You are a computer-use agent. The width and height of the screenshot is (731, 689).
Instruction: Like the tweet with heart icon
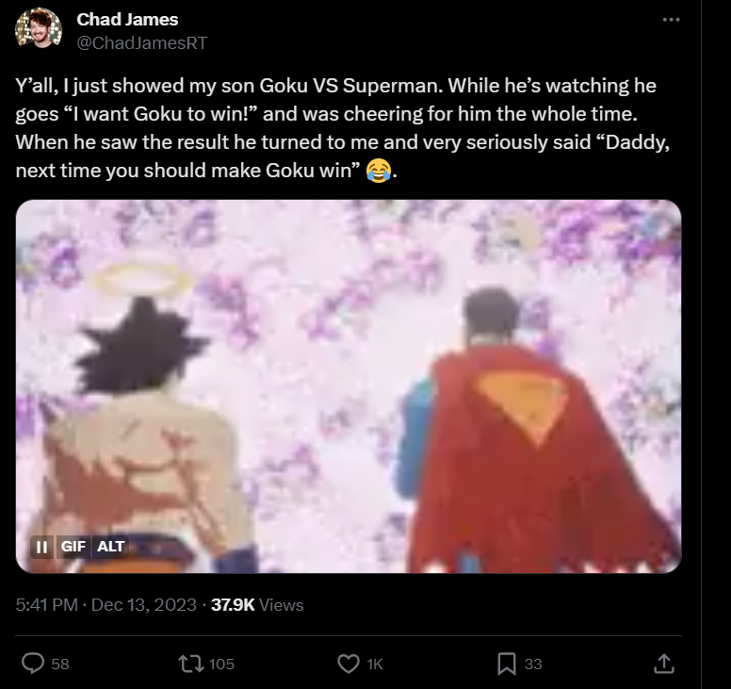pos(349,664)
